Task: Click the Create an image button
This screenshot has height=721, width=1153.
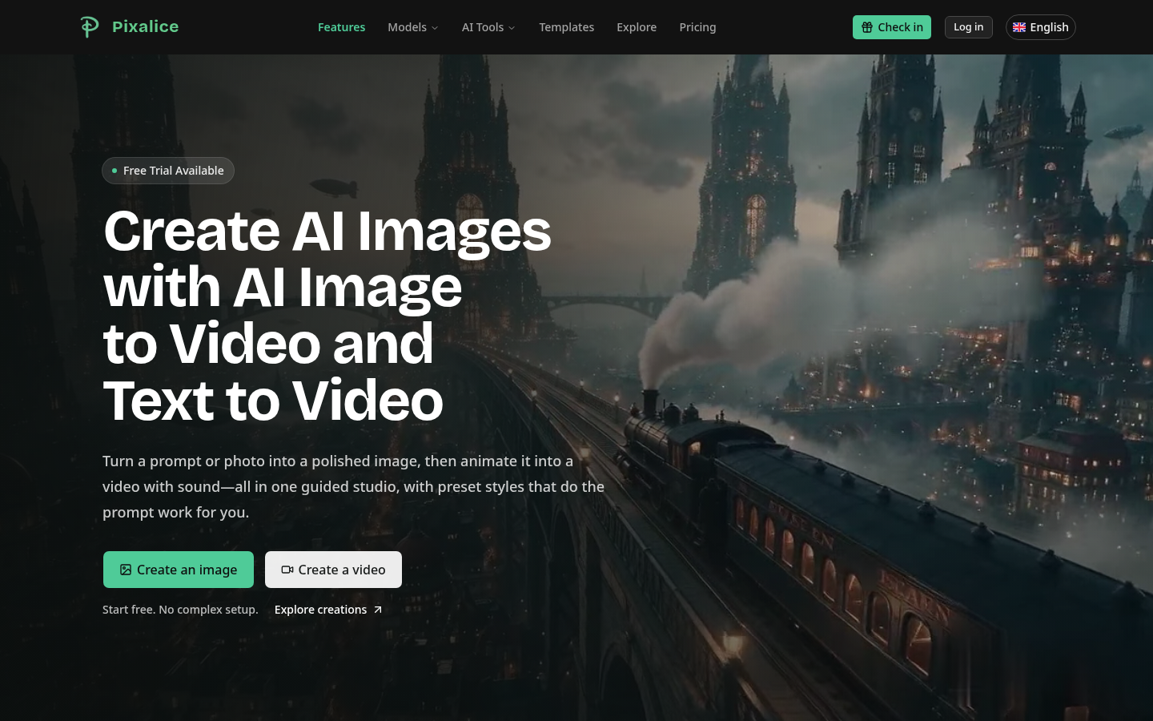Action: coord(179,570)
